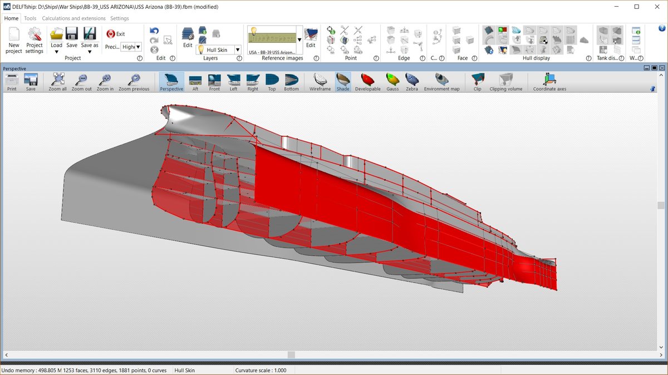The width and height of the screenshot is (668, 375).
Task: Switch to Calculations and extensions tab
Action: 73,18
